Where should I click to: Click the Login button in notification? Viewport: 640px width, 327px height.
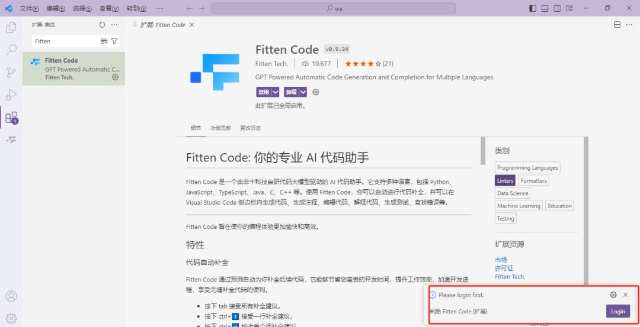618,311
